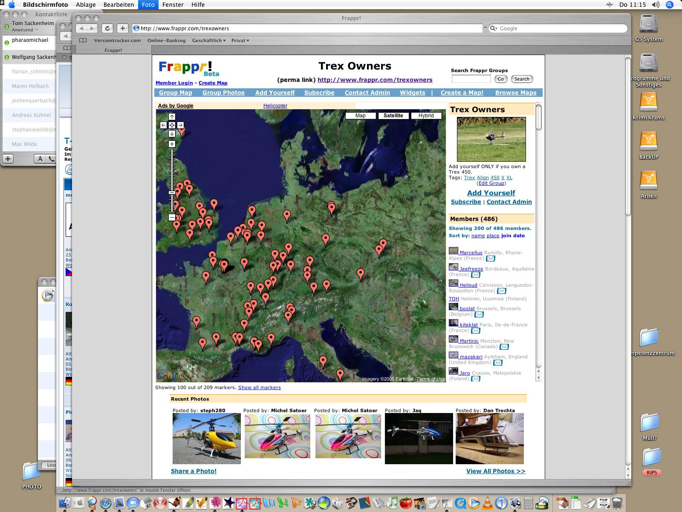The image size is (682, 512).
Task: Pan the map down arrow
Action: [x=172, y=134]
